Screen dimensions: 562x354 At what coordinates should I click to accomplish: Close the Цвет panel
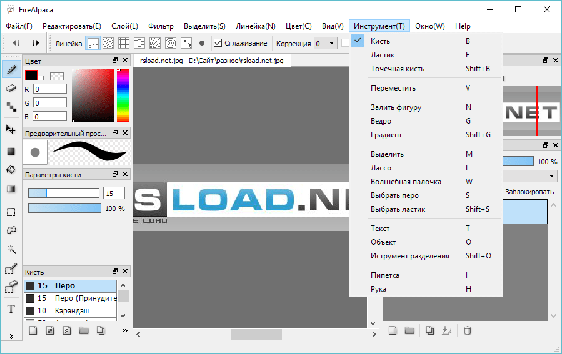[125, 61]
